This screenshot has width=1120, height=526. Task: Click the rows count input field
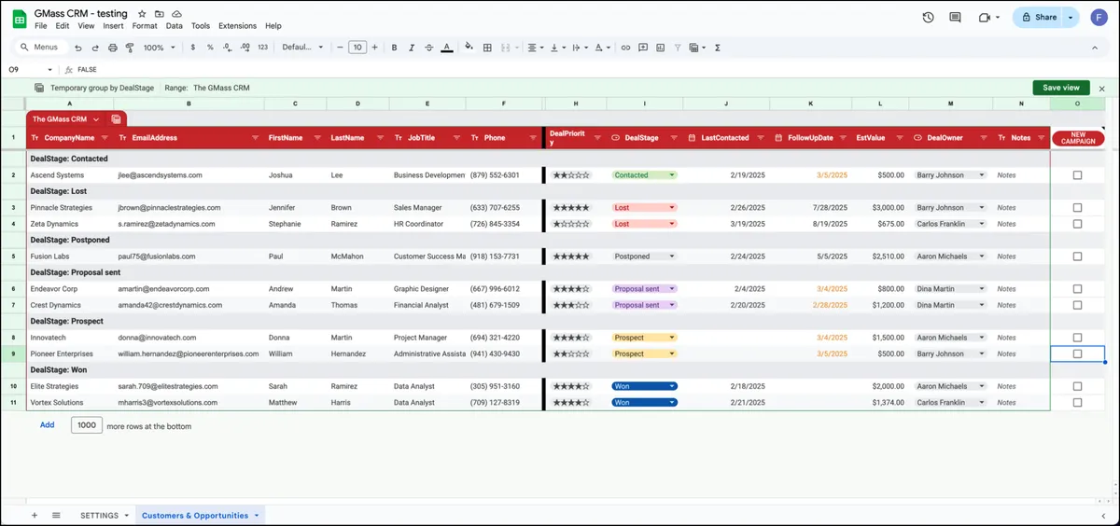click(87, 425)
